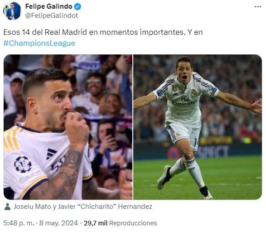
Task: Open the @FelipeGalindot handle link
Action: [x=52, y=16]
